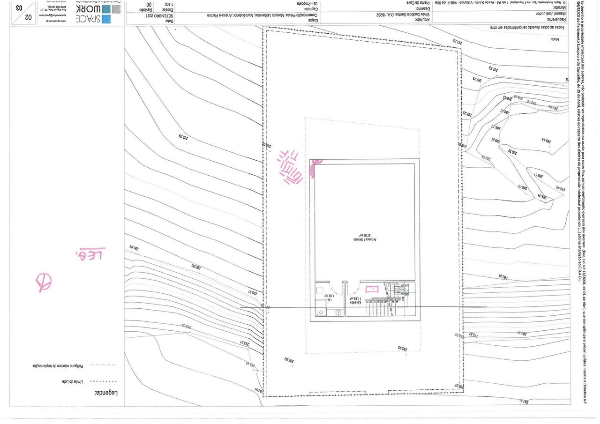
Task: Click the sheet number '03' in the corner box
Action: pos(19,7)
